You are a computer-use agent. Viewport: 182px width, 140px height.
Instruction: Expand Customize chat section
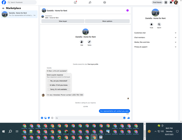coord(155,33)
